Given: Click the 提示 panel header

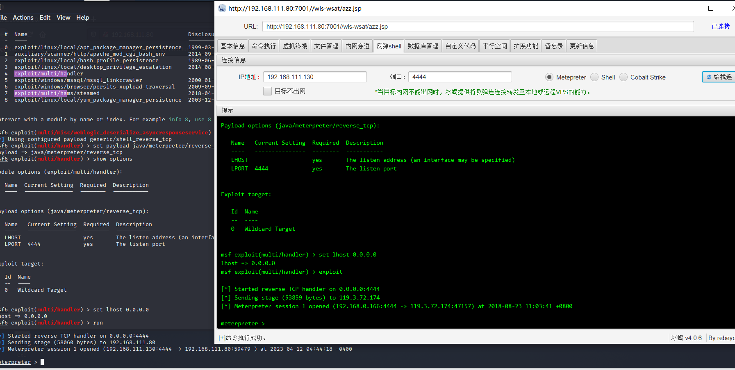Looking at the screenshot, I should 228,110.
